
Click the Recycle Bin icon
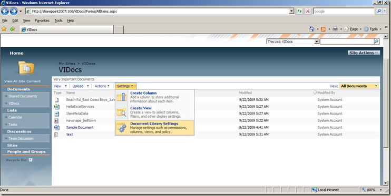tap(31, 160)
